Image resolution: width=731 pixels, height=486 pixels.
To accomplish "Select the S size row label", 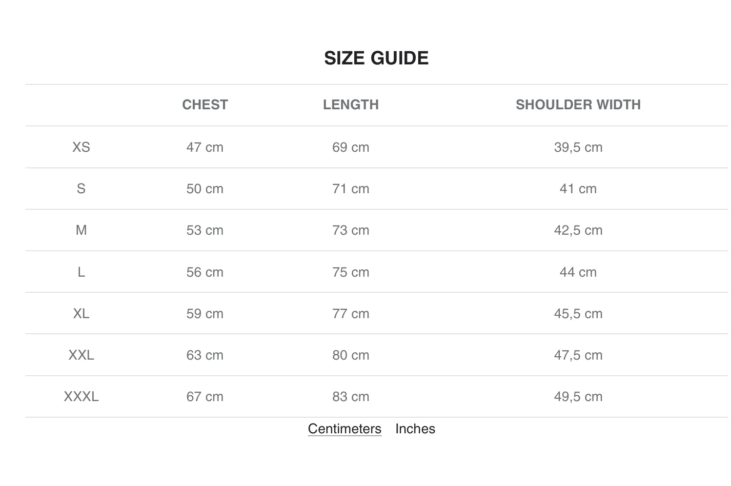I will pos(81,188).
